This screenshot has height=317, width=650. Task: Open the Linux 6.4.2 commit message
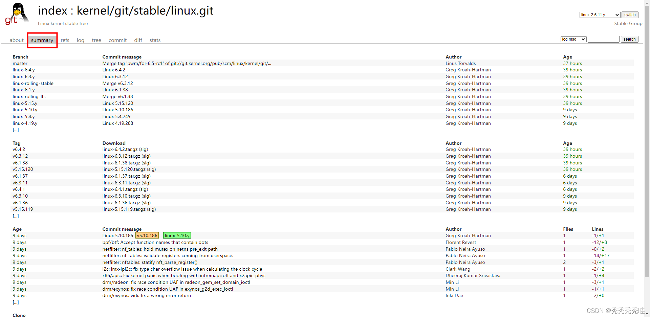pyautogui.click(x=114, y=70)
